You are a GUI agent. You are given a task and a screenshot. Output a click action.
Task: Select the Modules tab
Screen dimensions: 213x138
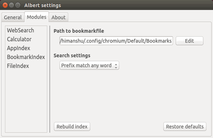(37, 17)
